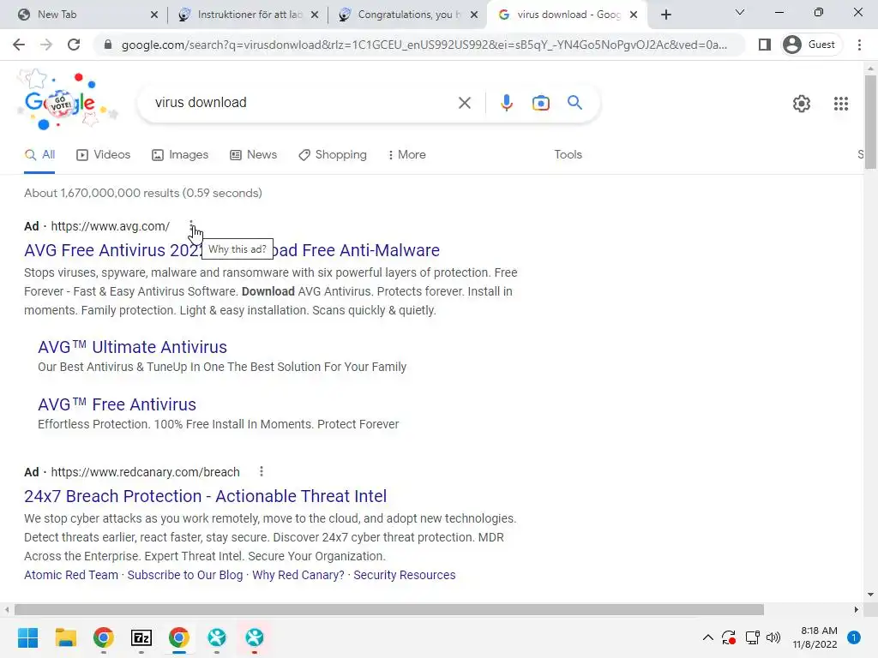Open 7-Zip from the taskbar
Viewport: 878px width, 658px height.
coord(141,637)
